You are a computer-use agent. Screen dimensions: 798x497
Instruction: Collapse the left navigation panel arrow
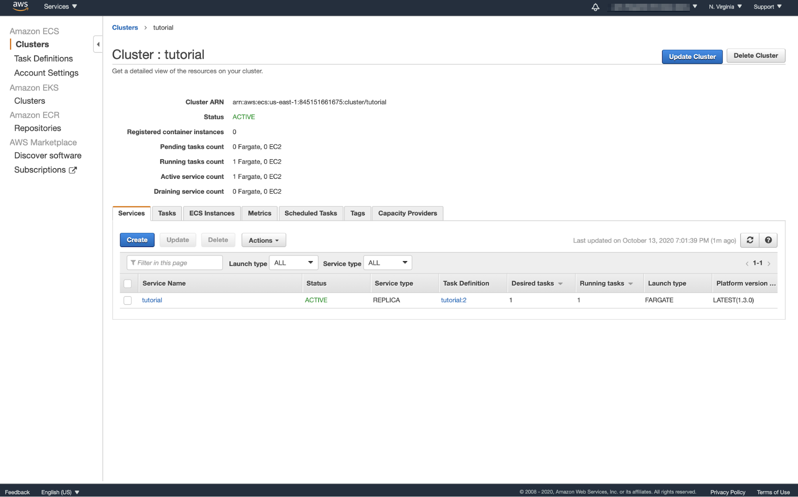coord(98,44)
